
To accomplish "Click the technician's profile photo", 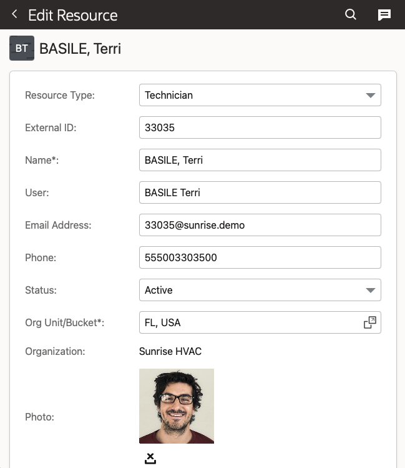I will (x=177, y=406).
